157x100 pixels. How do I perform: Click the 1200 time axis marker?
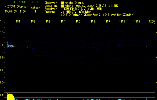tap(152, 21)
